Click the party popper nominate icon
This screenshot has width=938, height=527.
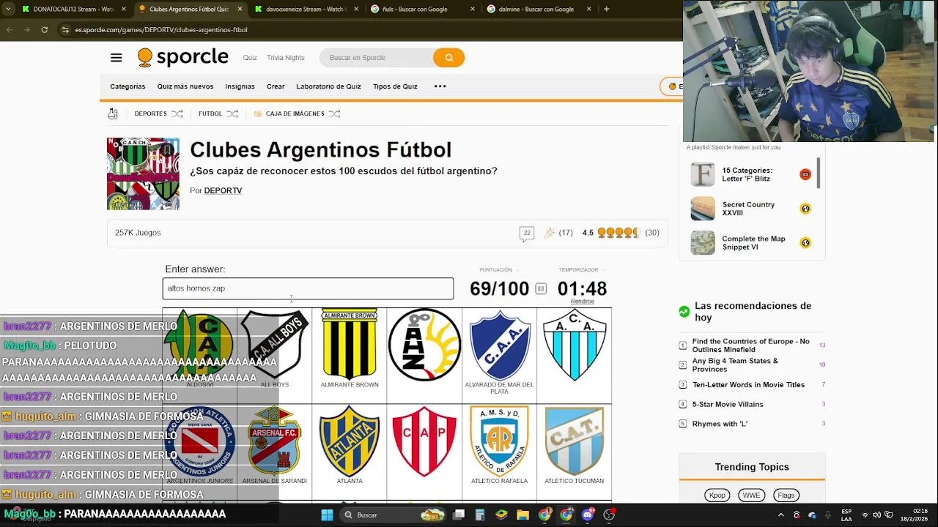pyautogui.click(x=550, y=233)
